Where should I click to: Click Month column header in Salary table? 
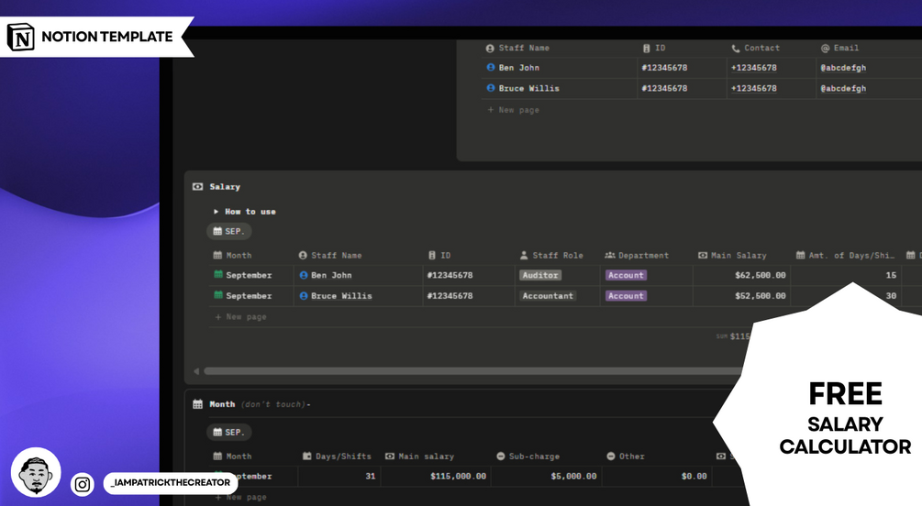click(232, 256)
